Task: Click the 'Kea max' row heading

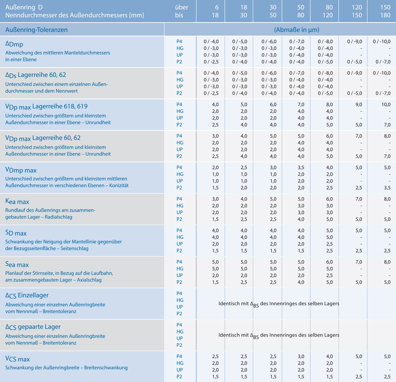Action: 17,202
